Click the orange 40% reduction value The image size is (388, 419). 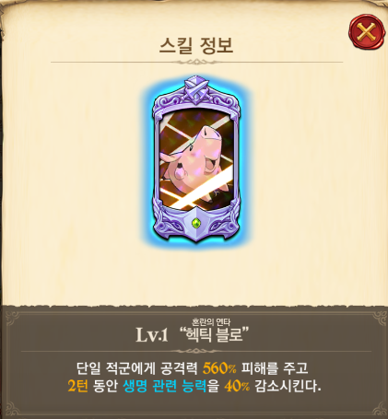click(237, 386)
